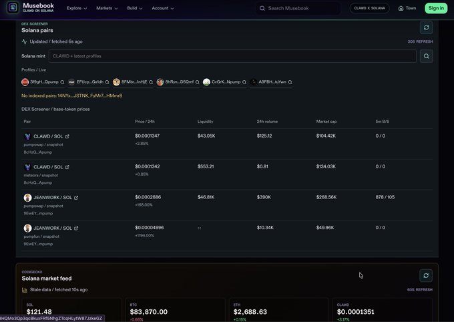Image resolution: width=454 pixels, height=322 pixels.
Task: Click the avatar of A9FBH...tuYwn profile
Action: click(254, 82)
